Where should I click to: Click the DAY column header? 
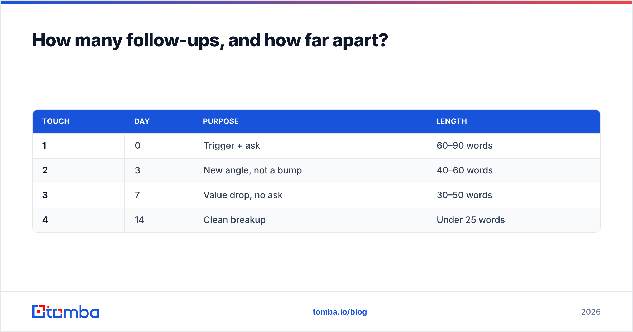tap(142, 121)
